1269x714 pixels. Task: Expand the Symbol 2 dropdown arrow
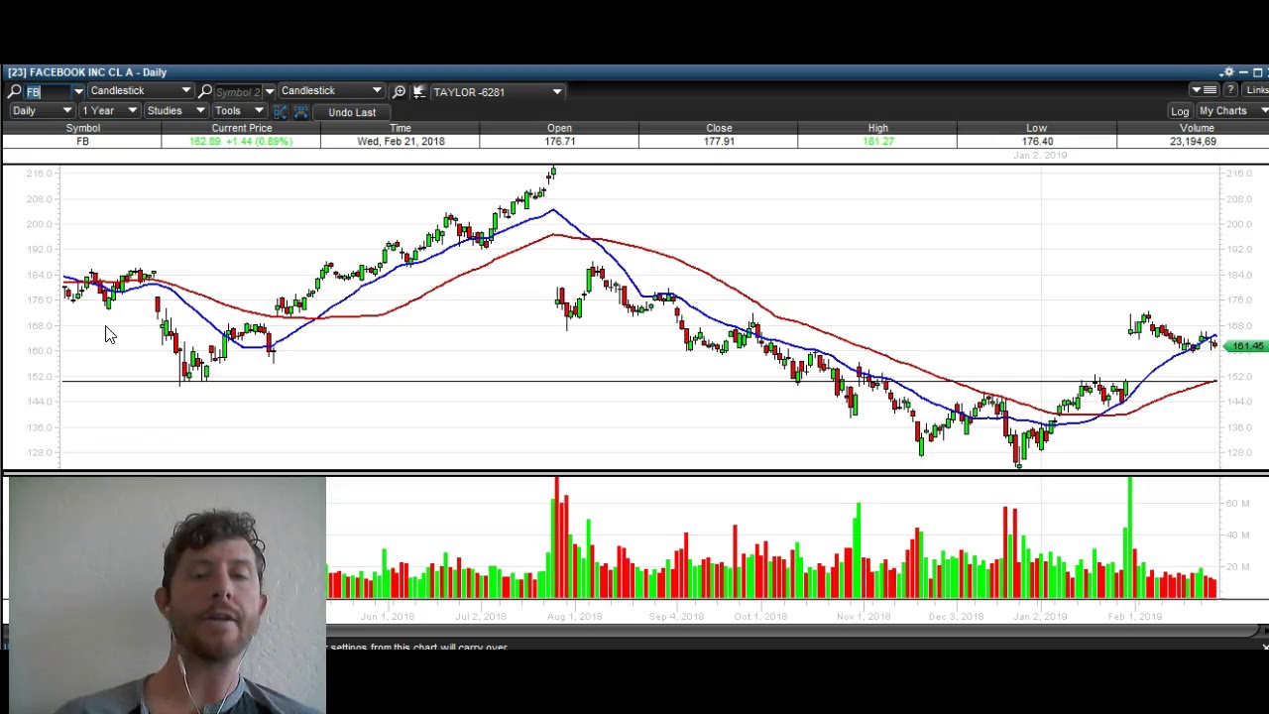click(269, 91)
